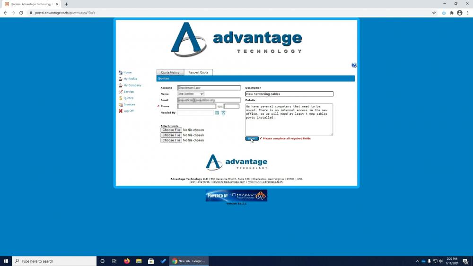The width and height of the screenshot is (473, 266).
Task: Open the Needed By time picker icon
Action: click(x=224, y=112)
